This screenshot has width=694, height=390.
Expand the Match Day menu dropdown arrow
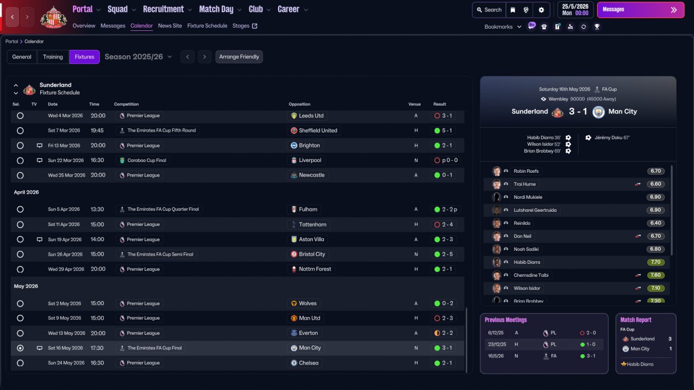click(239, 10)
